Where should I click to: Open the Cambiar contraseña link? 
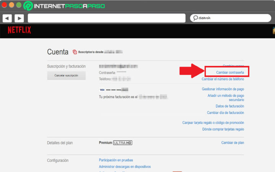[230, 72]
